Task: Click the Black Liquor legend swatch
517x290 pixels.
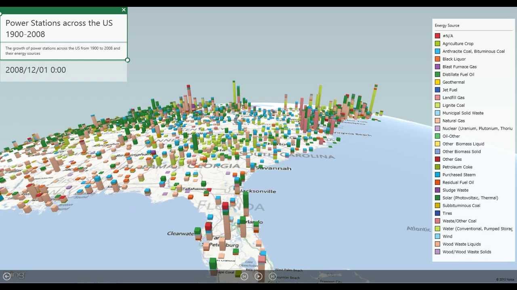Action: click(437, 59)
